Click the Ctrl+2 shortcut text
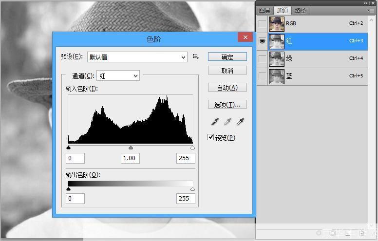The height and width of the screenshot is (241, 378). point(356,23)
